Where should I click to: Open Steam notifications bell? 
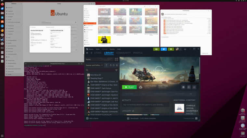[x=171, y=49]
